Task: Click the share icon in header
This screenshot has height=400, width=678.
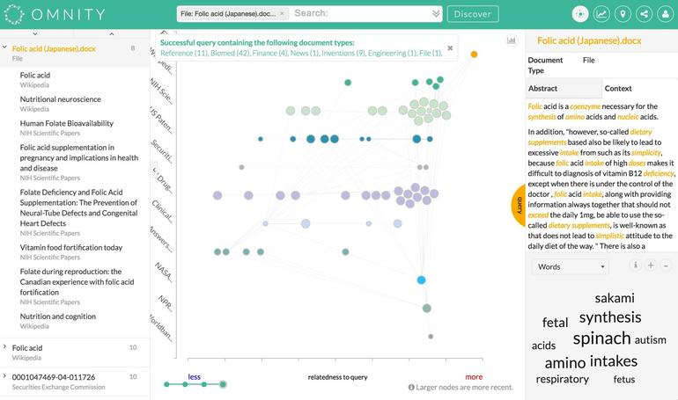Action: tap(644, 14)
